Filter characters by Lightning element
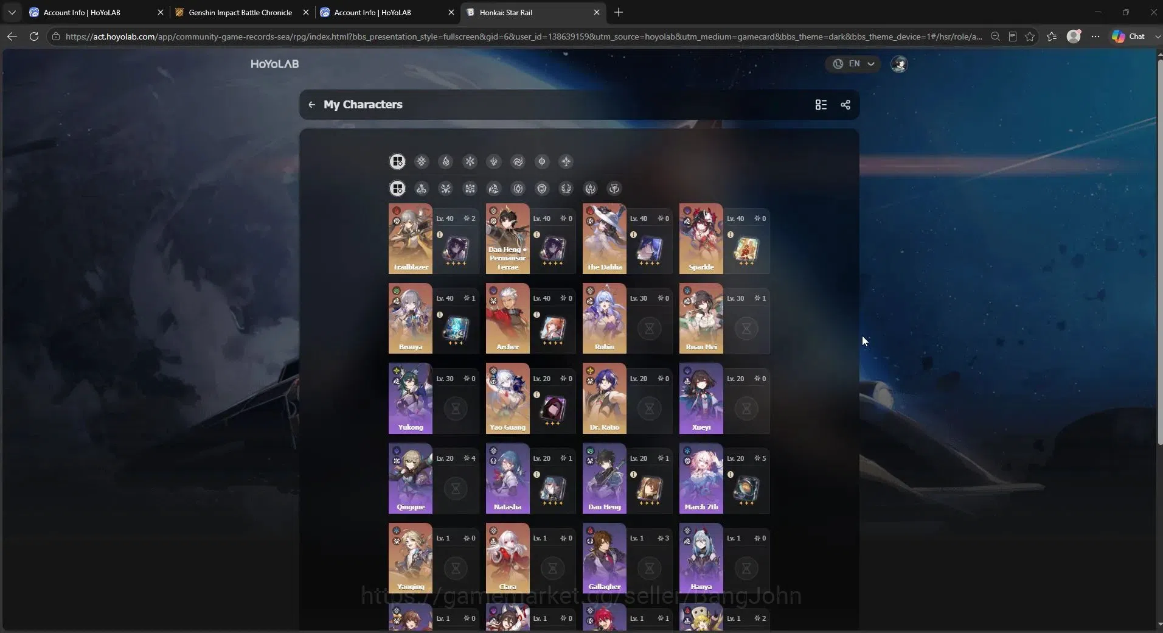1163x633 pixels. [494, 161]
